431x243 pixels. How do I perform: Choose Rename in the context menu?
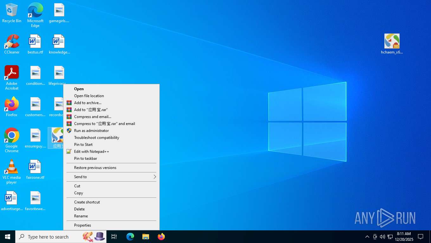(111, 216)
